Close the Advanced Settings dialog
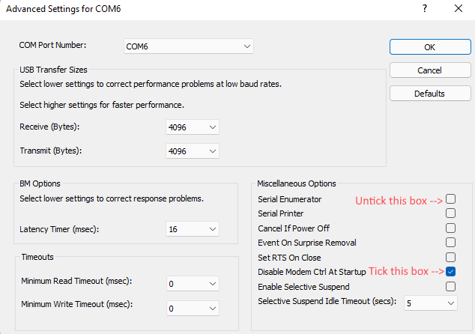Viewport: 475px width, 334px height. click(459, 8)
